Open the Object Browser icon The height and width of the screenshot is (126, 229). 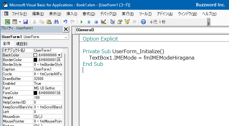(127, 22)
